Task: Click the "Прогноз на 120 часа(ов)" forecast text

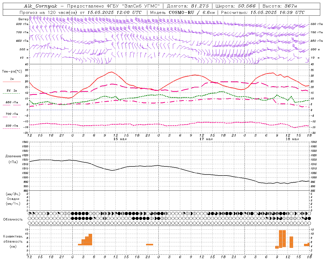Action: click(x=49, y=12)
